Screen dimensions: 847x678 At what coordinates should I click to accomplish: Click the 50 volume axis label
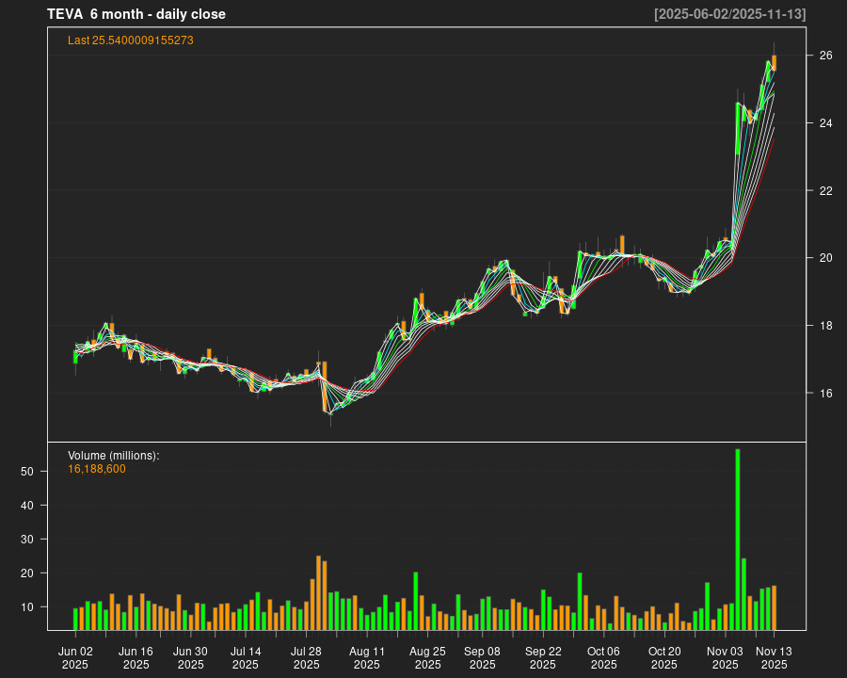click(x=27, y=471)
